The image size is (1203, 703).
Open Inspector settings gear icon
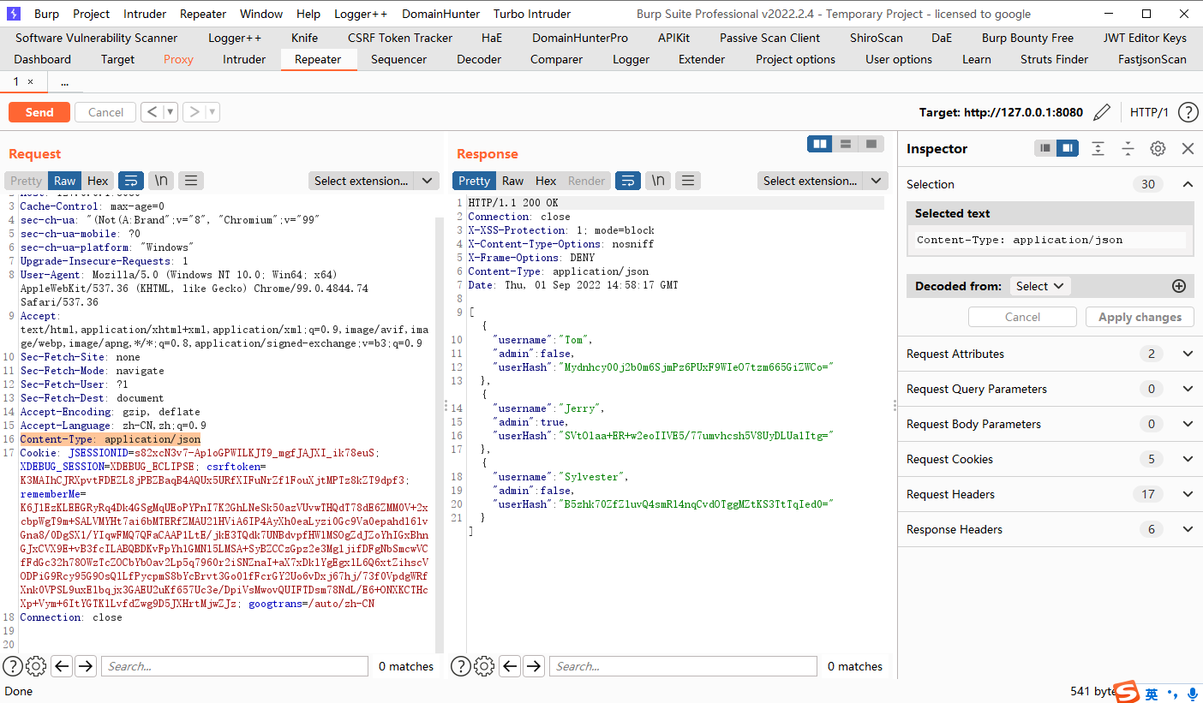[x=1158, y=148]
